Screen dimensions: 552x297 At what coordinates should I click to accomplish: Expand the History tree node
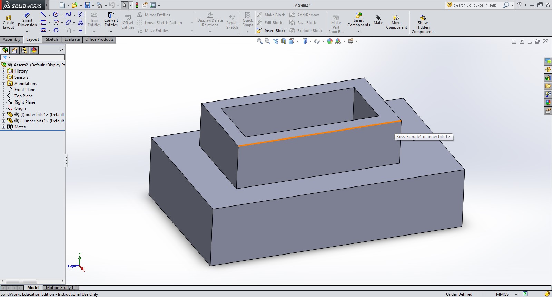3,71
